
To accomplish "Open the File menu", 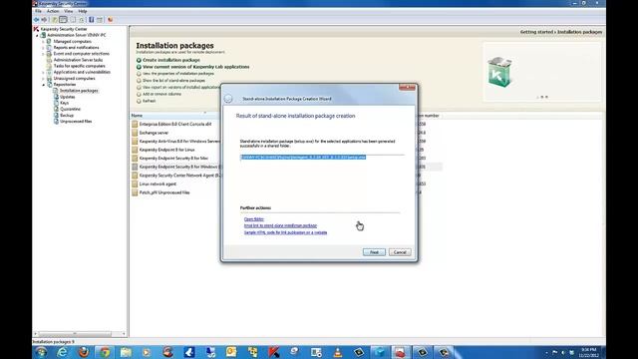I will click(x=38, y=11).
